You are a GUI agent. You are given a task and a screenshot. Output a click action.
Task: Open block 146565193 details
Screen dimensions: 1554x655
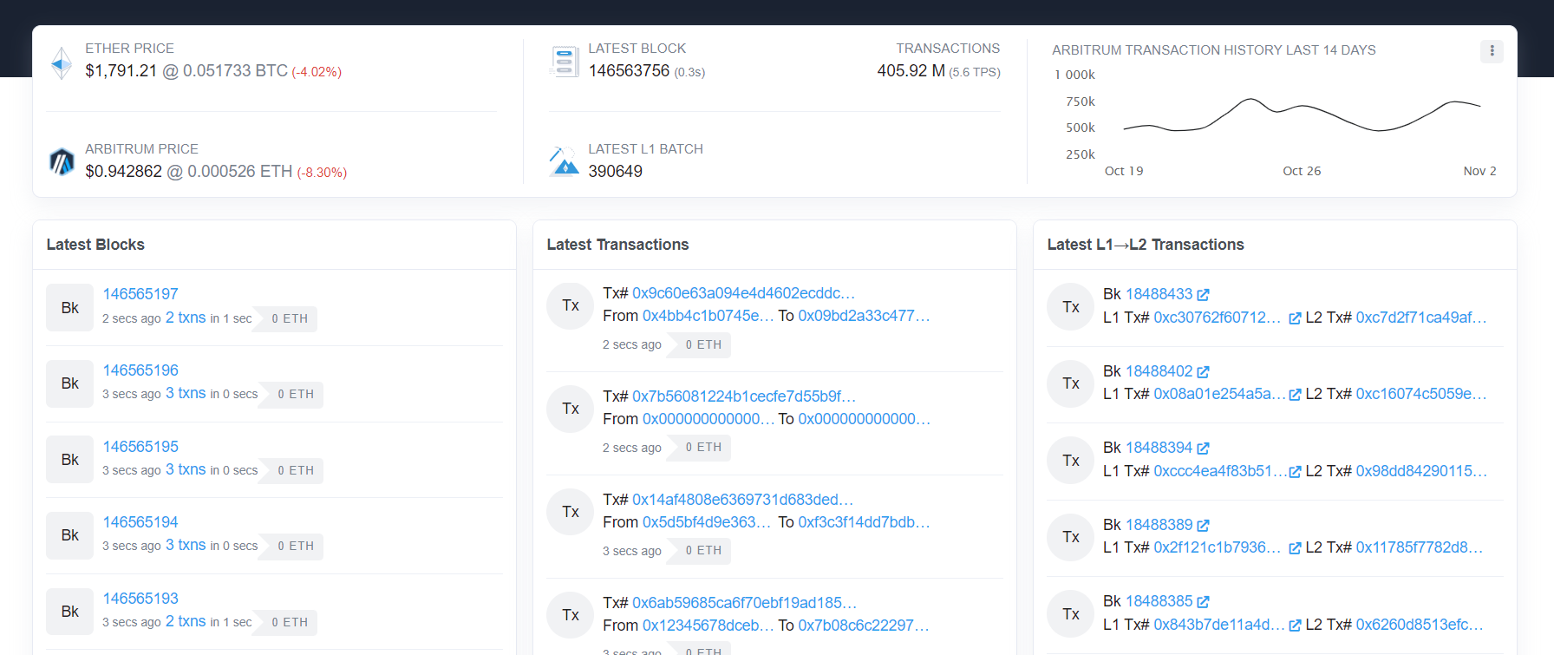click(140, 599)
